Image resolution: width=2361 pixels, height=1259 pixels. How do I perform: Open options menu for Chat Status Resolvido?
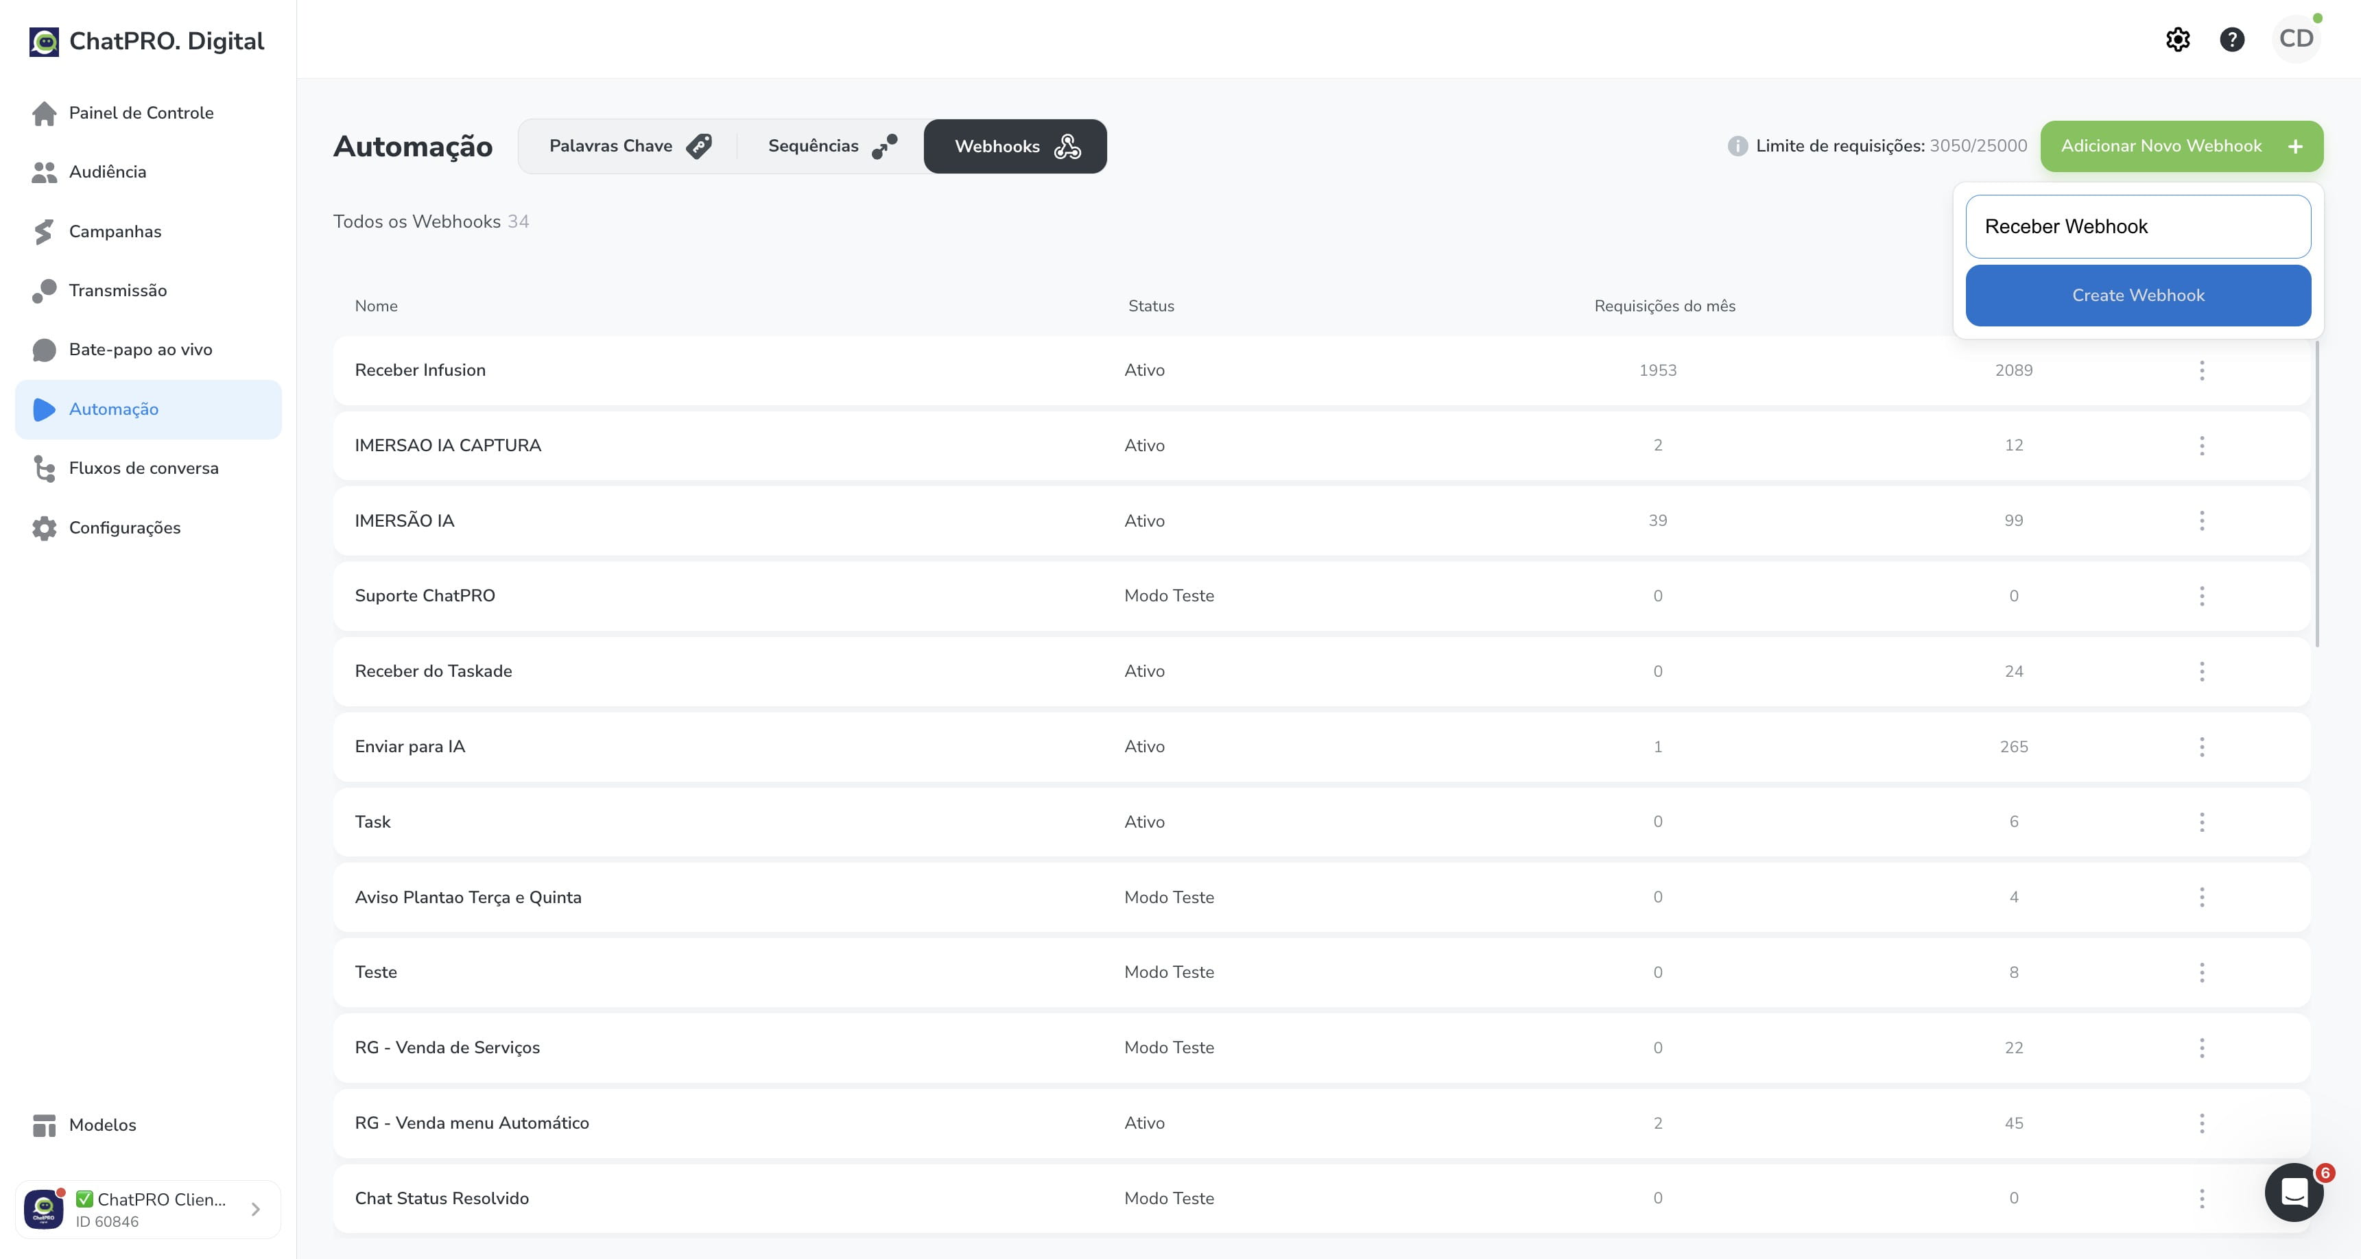click(2202, 1199)
